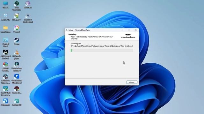This screenshot has height=114, width=204.
Task: Close the Setup - Filmora Effect Pack window
Action: [135, 30]
